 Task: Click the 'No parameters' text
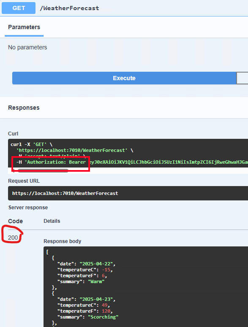(x=27, y=47)
